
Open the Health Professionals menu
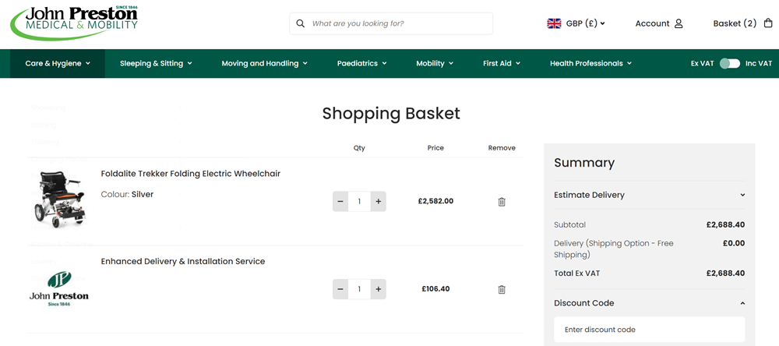click(x=590, y=64)
